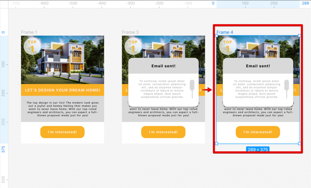Click the zero marker on the top ruler

213,4
